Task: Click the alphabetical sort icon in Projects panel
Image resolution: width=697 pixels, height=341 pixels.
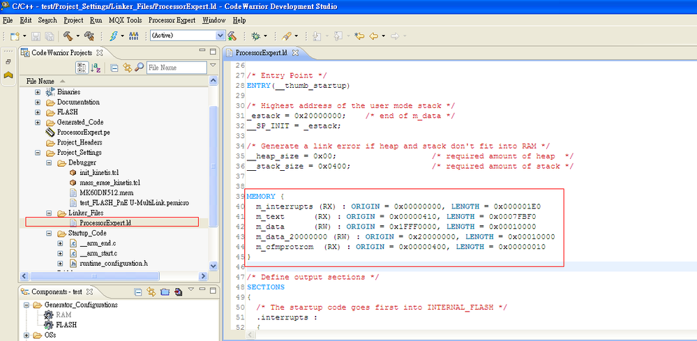Action: pyautogui.click(x=96, y=68)
